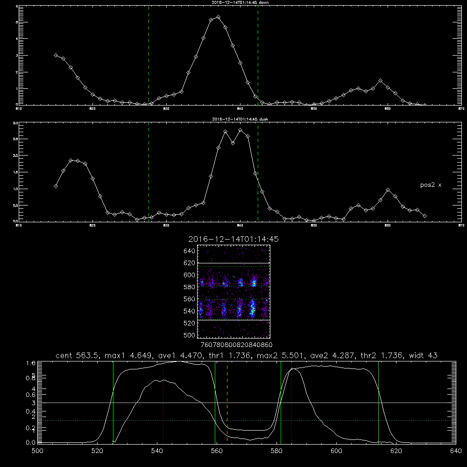The image size is (467, 467).
Task: Click the "560" x-axis label of bottom plot
Action: coord(217,451)
